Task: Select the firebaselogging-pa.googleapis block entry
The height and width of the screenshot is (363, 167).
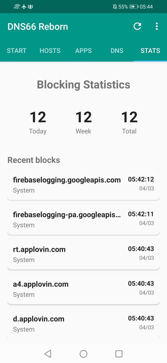Action: click(x=83, y=219)
